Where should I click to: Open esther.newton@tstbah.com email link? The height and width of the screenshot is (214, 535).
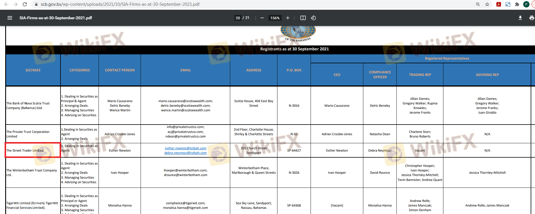186,148
